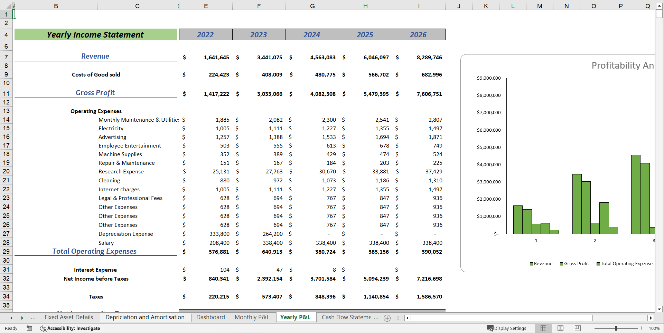Select the Total Operating Expenses legend entry

(x=625, y=264)
